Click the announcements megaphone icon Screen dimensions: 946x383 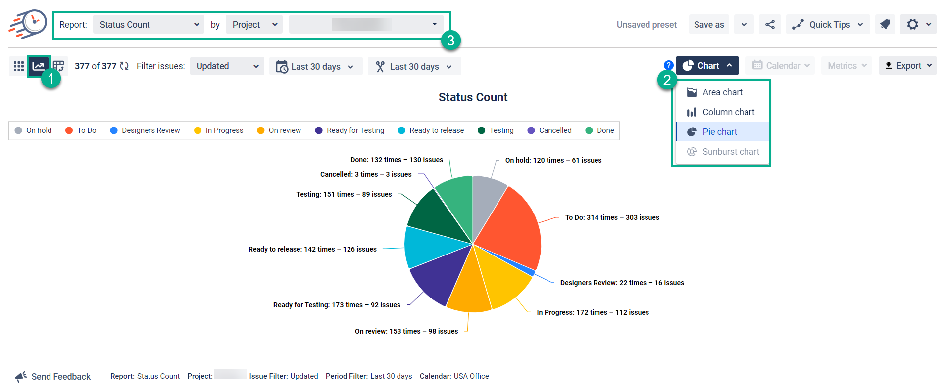click(x=885, y=24)
